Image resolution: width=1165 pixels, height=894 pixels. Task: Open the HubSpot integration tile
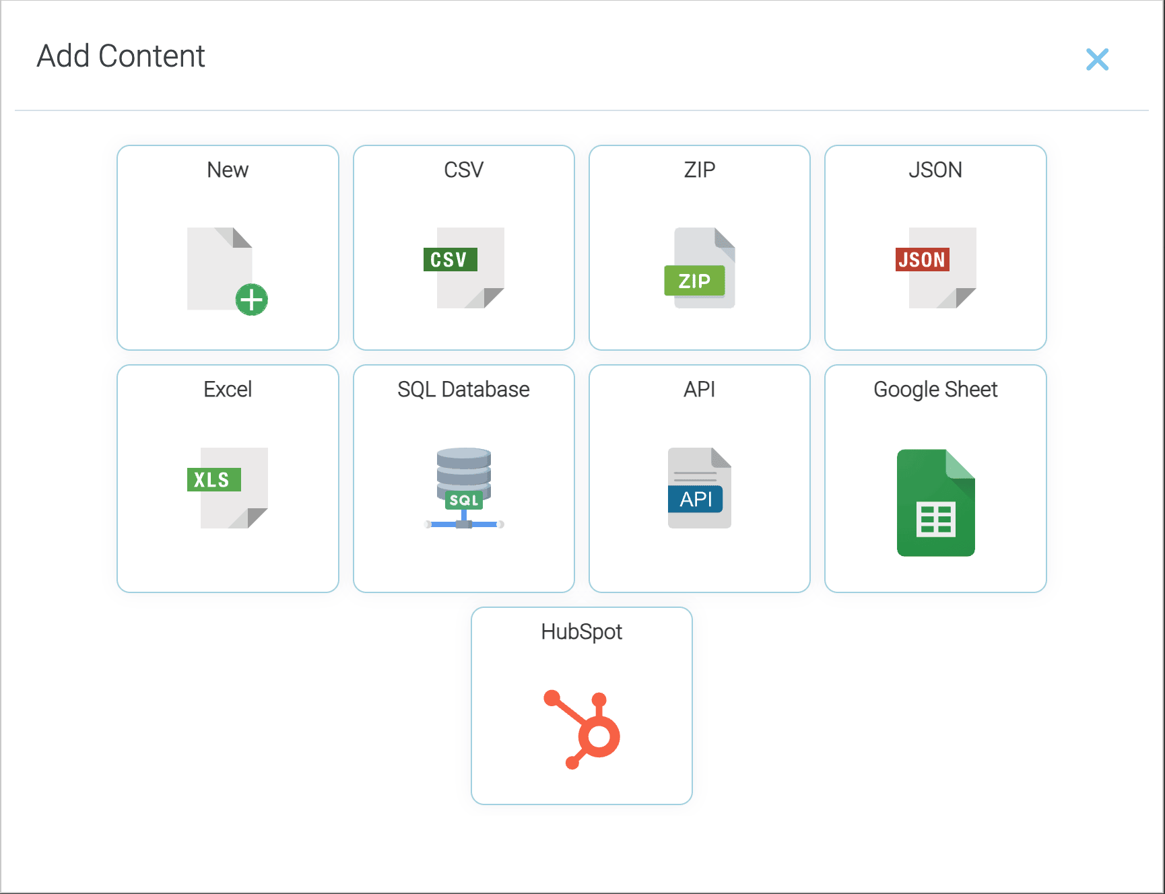[x=581, y=705]
